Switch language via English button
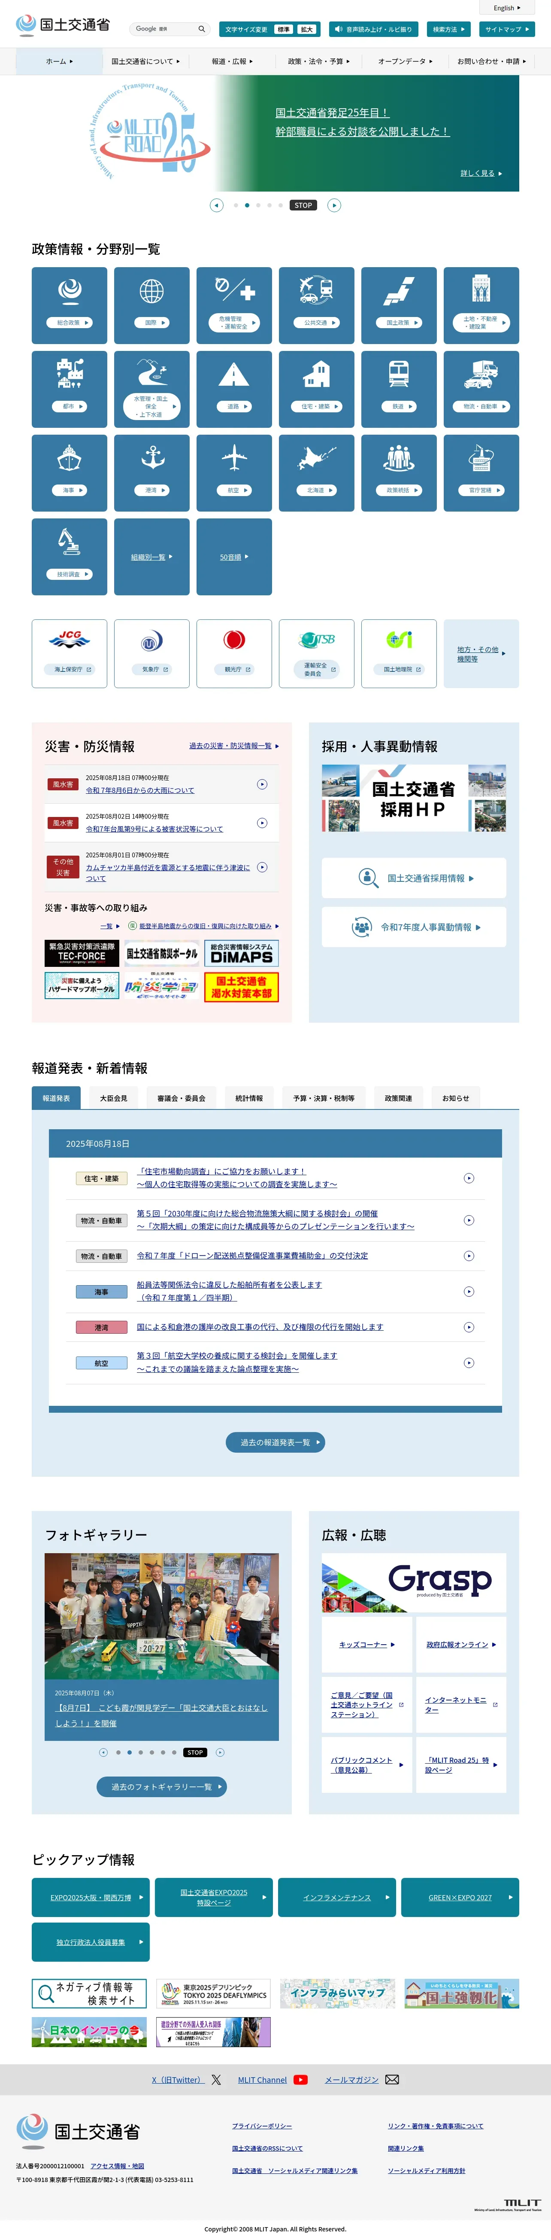Image resolution: width=551 pixels, height=2240 pixels. [508, 8]
